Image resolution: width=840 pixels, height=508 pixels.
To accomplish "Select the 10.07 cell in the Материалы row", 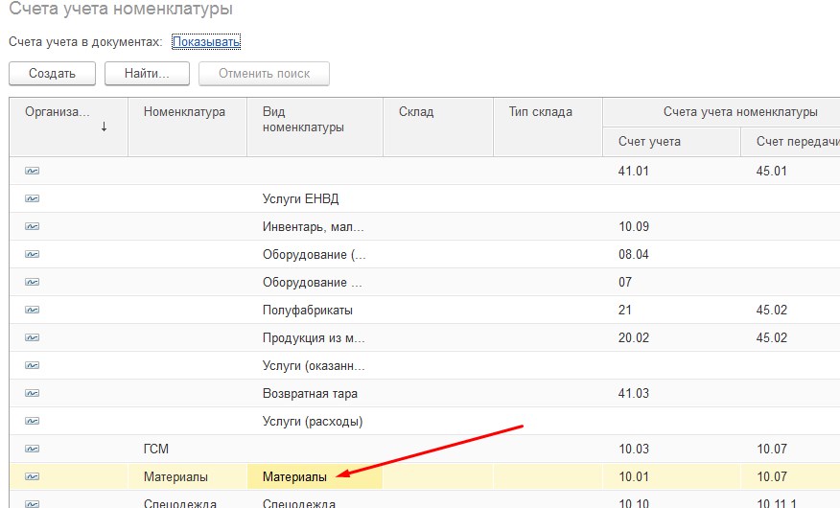I will pos(791,477).
